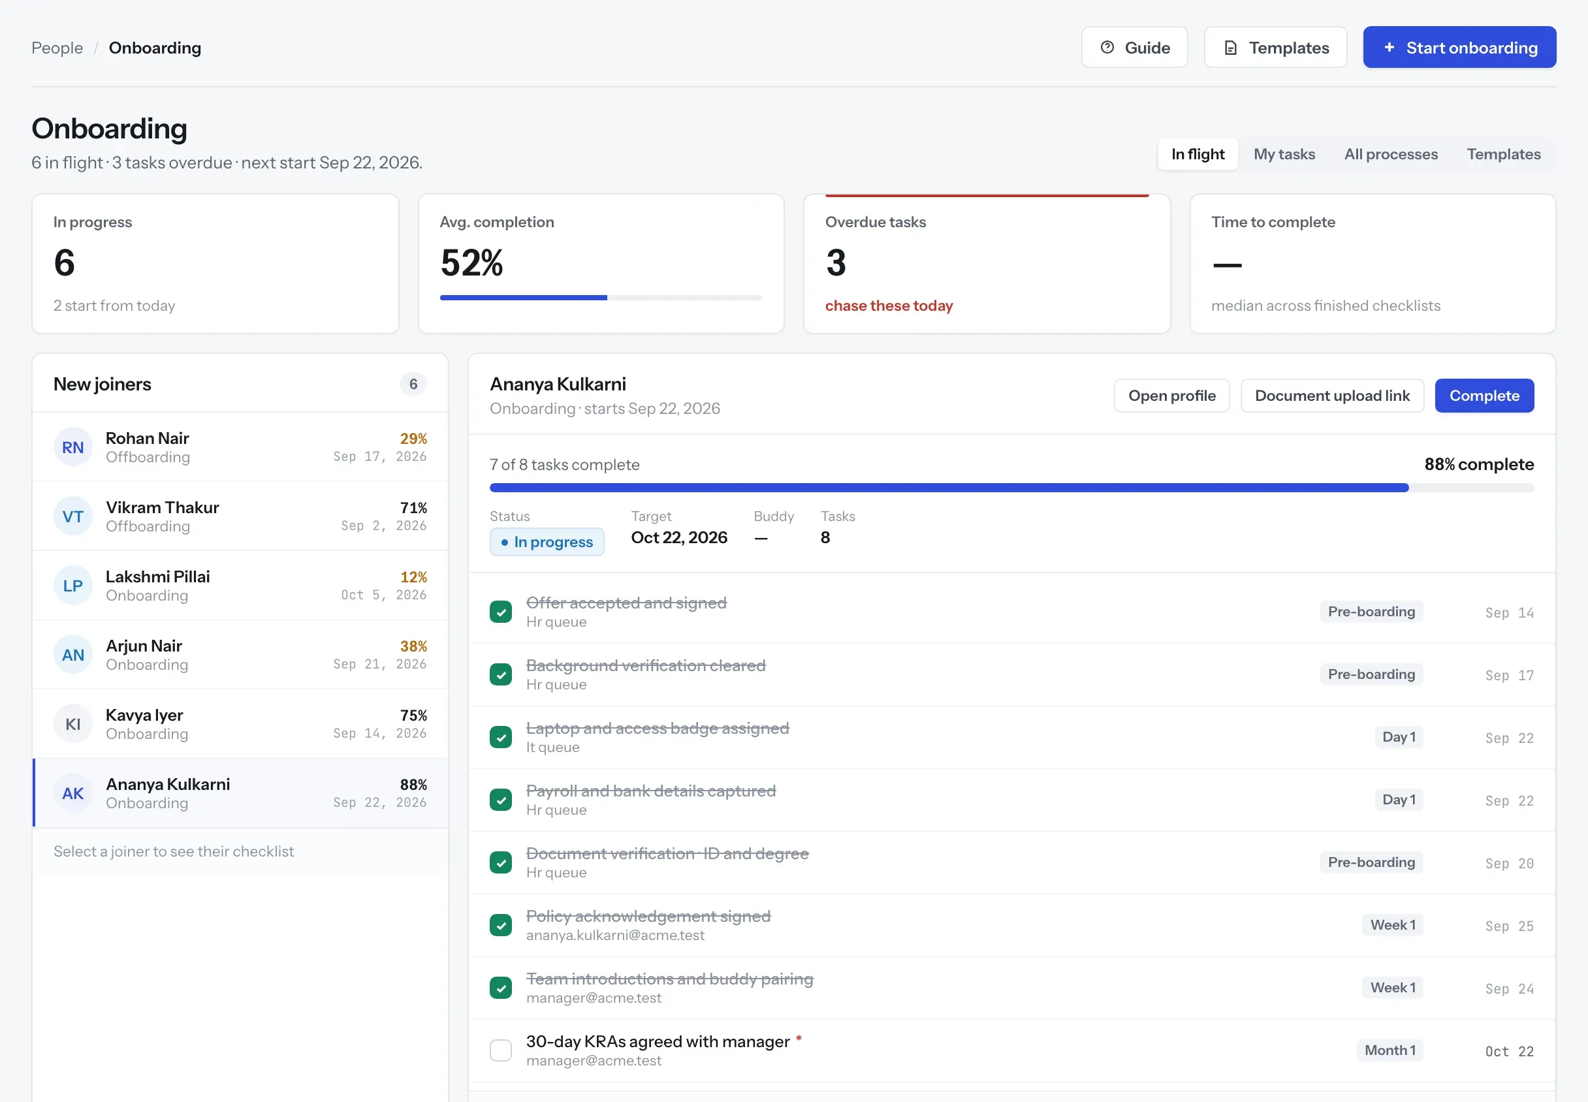Click the Overdue tasks card value 3
Image resolution: width=1588 pixels, height=1102 pixels.
point(835,263)
